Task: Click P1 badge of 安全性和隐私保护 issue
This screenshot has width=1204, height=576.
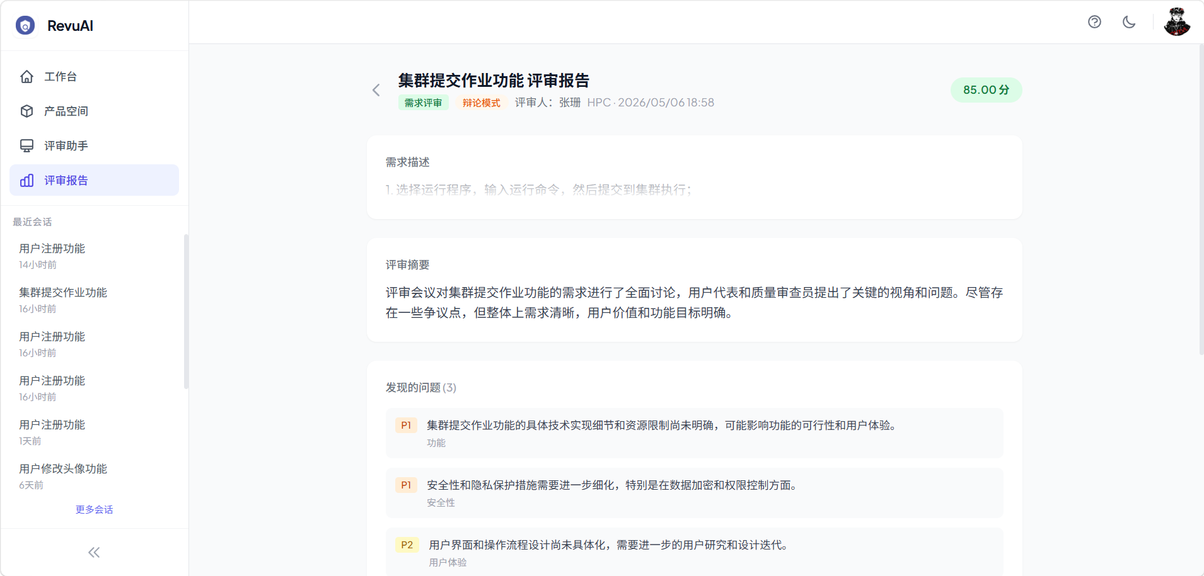Action: click(x=406, y=485)
